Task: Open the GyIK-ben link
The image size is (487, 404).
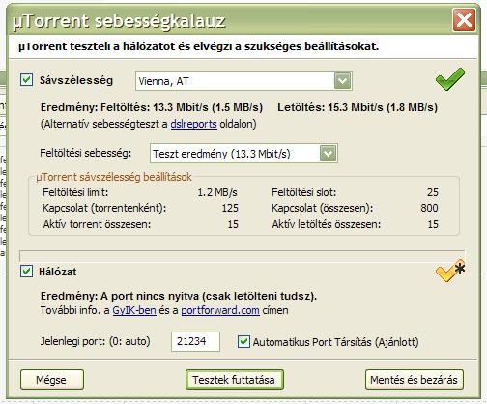Action: [134, 310]
